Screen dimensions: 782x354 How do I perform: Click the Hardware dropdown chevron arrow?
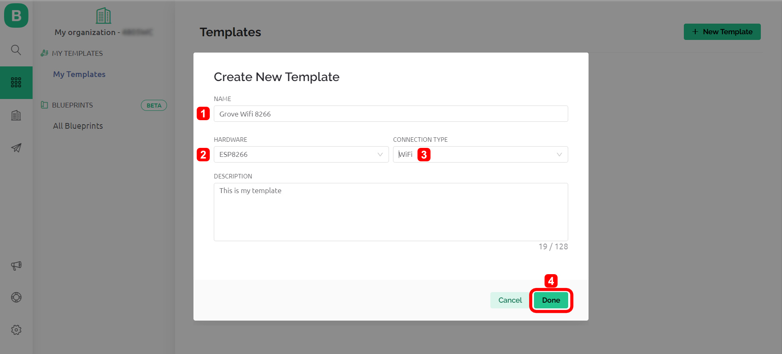(x=380, y=154)
